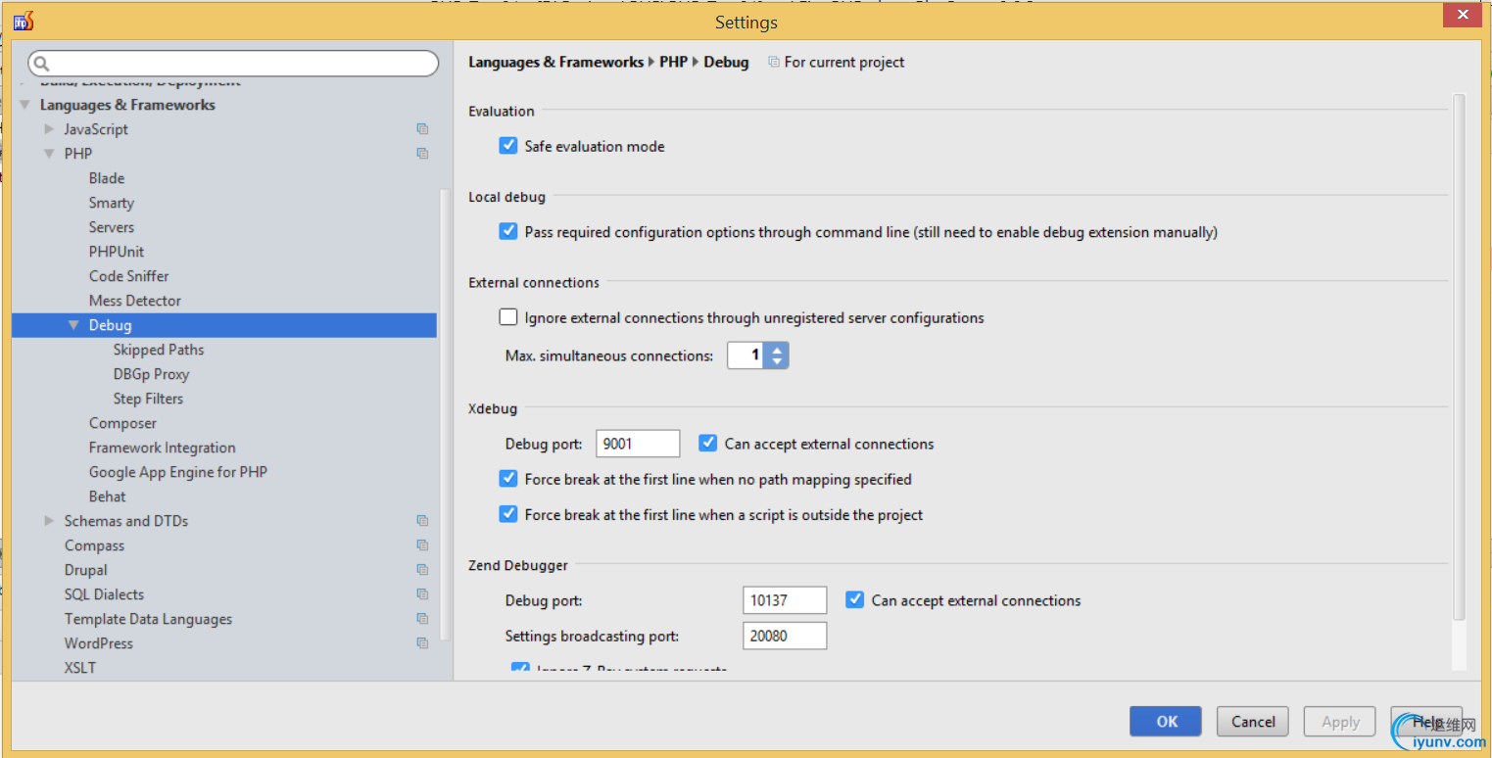1492x758 pixels.
Task: Select WordPress settings item
Action: coord(99,643)
